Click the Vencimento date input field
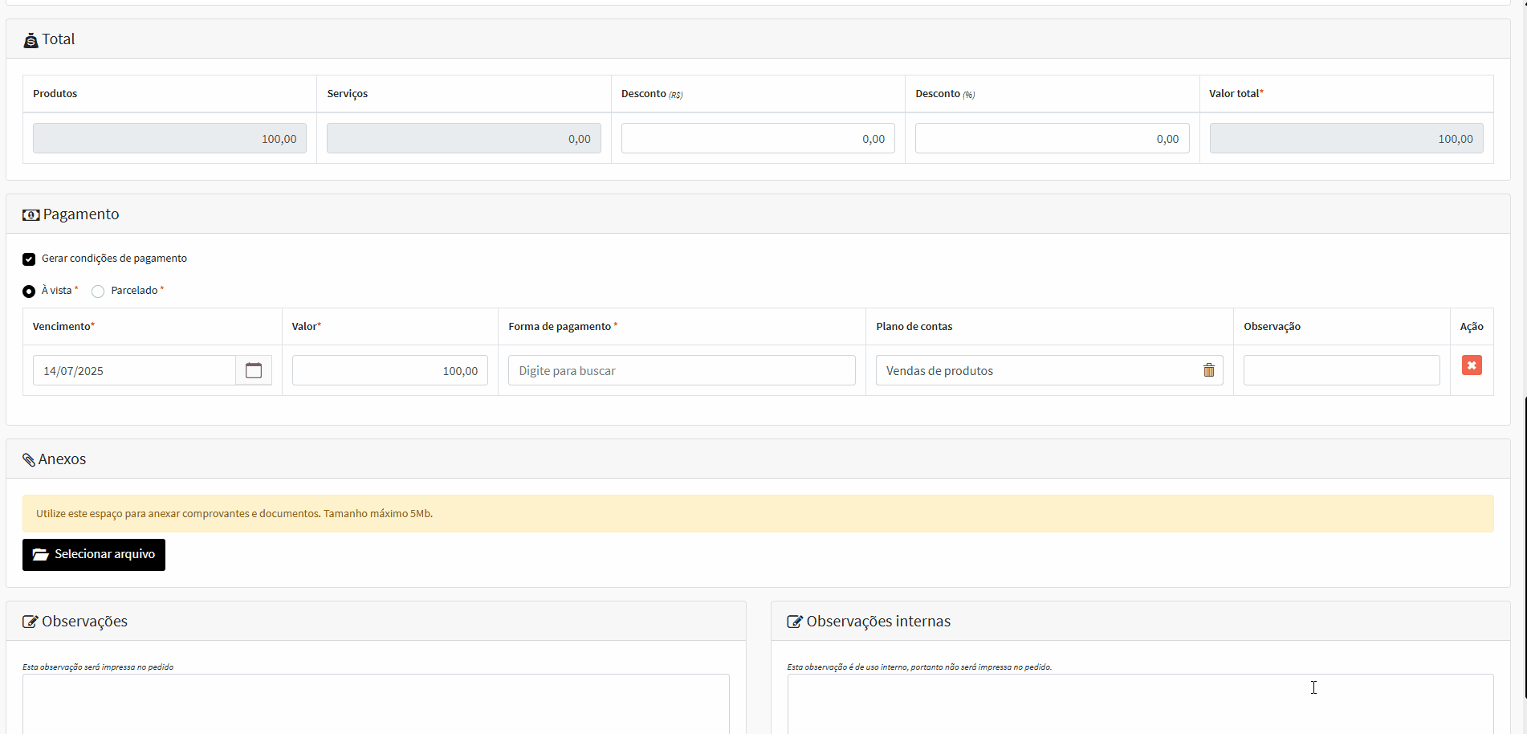Screen dimensions: 1527x734 tap(134, 370)
